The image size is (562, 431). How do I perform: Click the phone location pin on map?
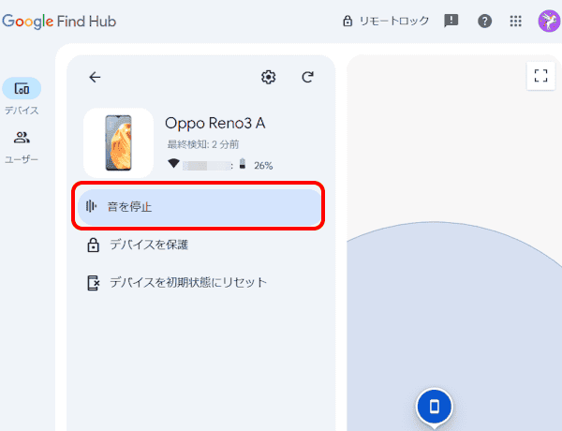click(x=434, y=407)
